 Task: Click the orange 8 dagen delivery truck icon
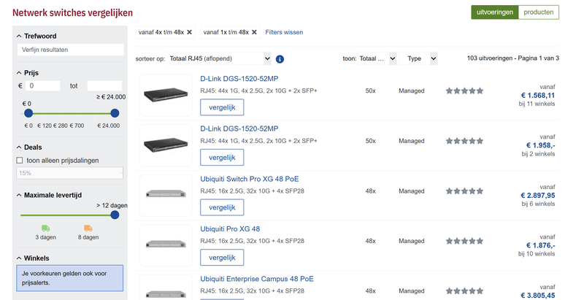coord(88,228)
